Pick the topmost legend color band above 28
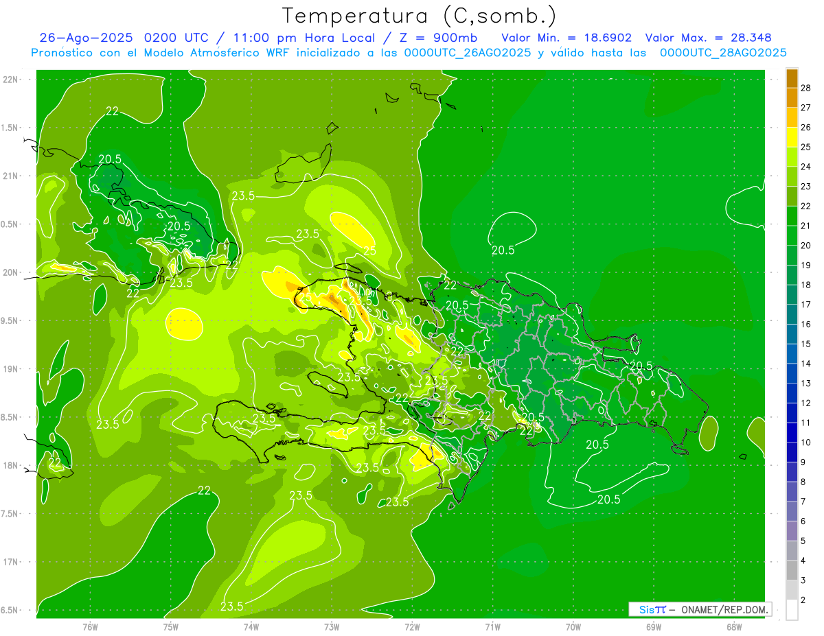The height and width of the screenshot is (636, 824). 792,78
